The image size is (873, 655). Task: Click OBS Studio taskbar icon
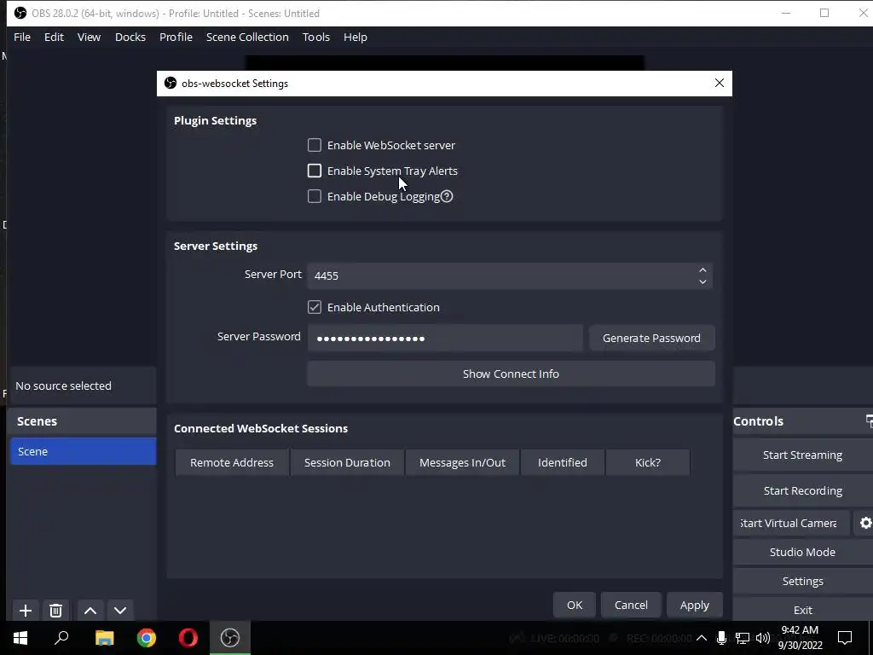click(x=230, y=638)
